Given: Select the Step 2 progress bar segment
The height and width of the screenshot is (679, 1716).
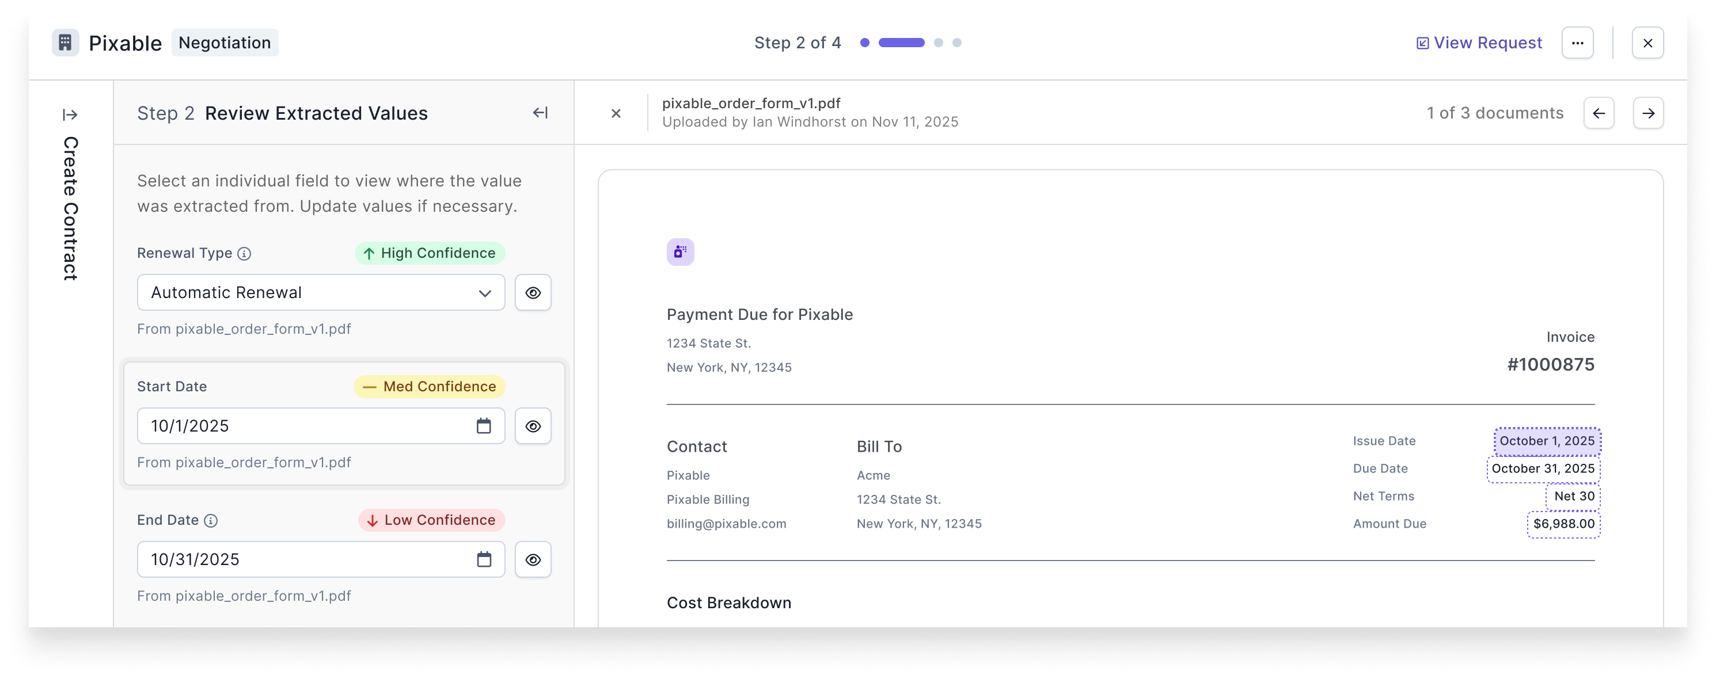Looking at the screenshot, I should (901, 42).
